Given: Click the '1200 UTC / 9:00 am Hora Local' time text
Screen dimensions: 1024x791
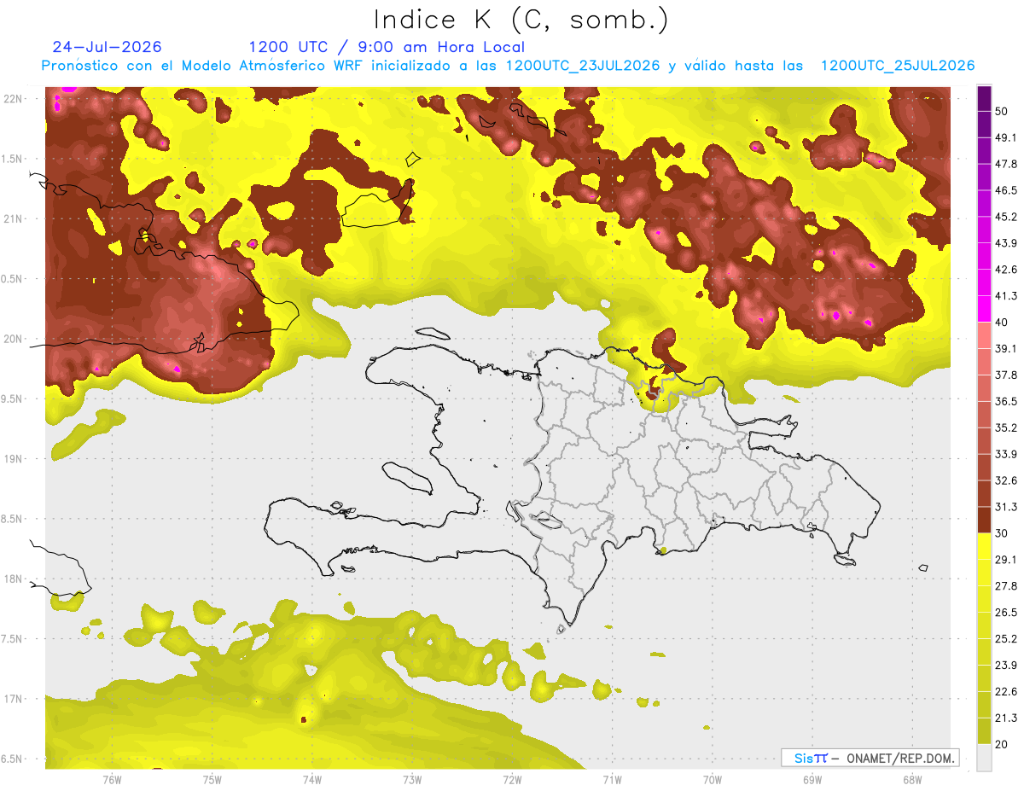Looking at the screenshot, I should point(387,47).
